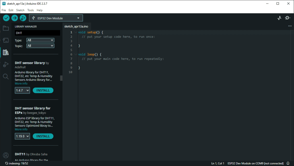
Task: Open the Type filter dropdown
Action: tap(40, 40)
